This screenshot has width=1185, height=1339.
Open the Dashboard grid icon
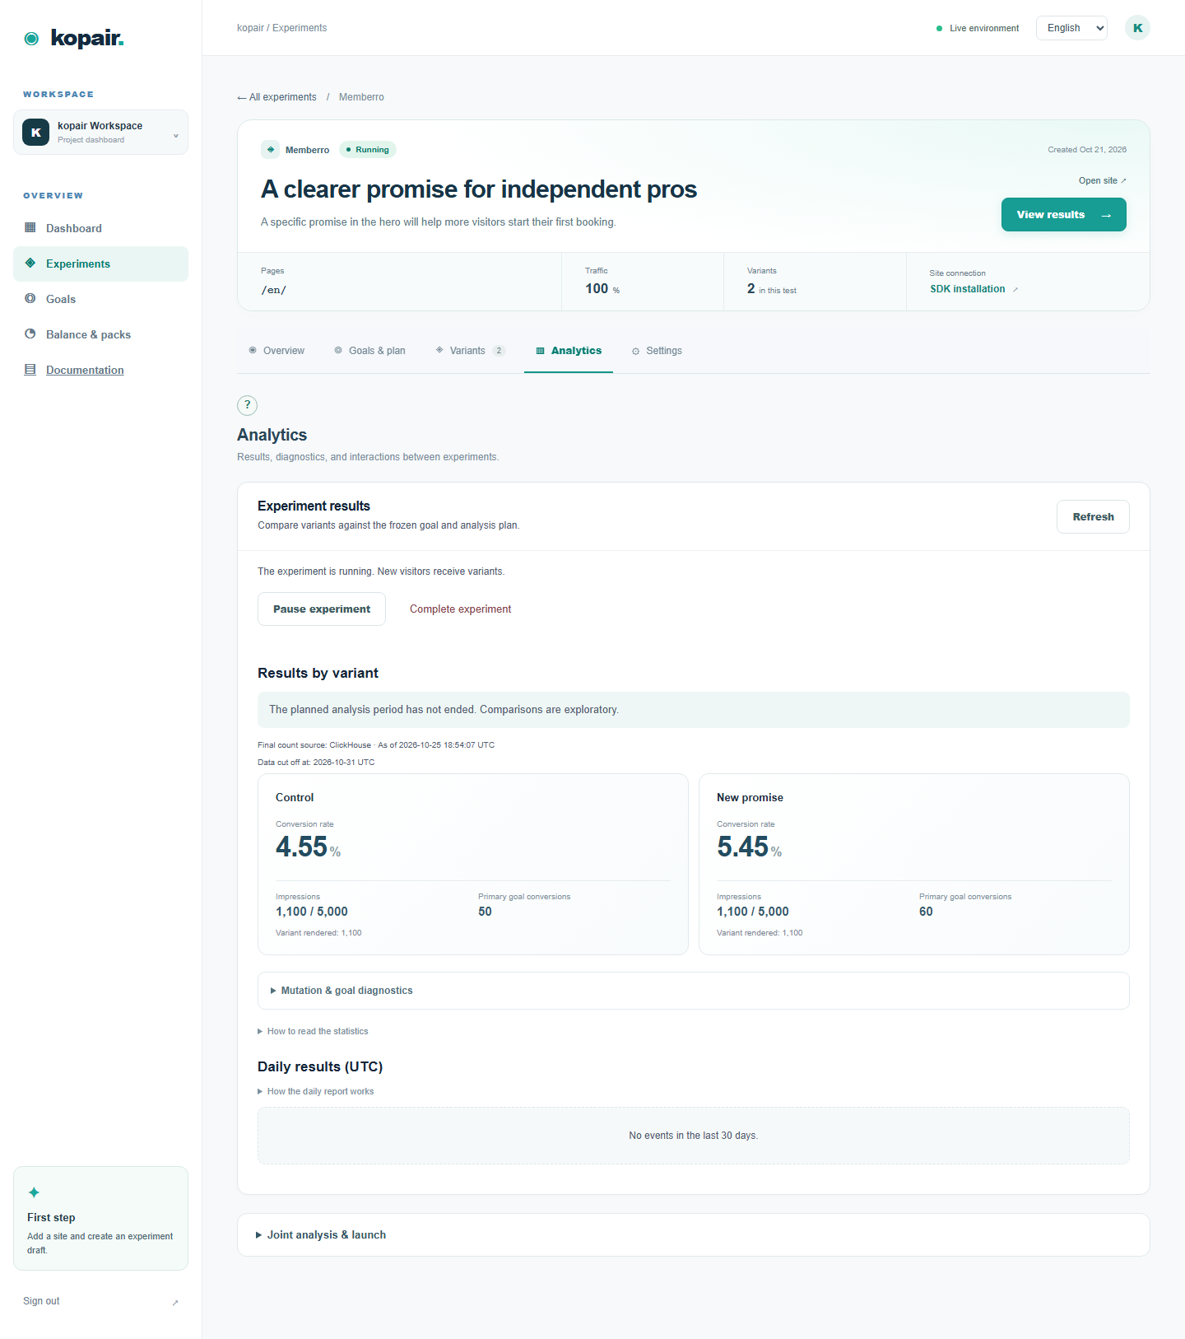pos(30,227)
